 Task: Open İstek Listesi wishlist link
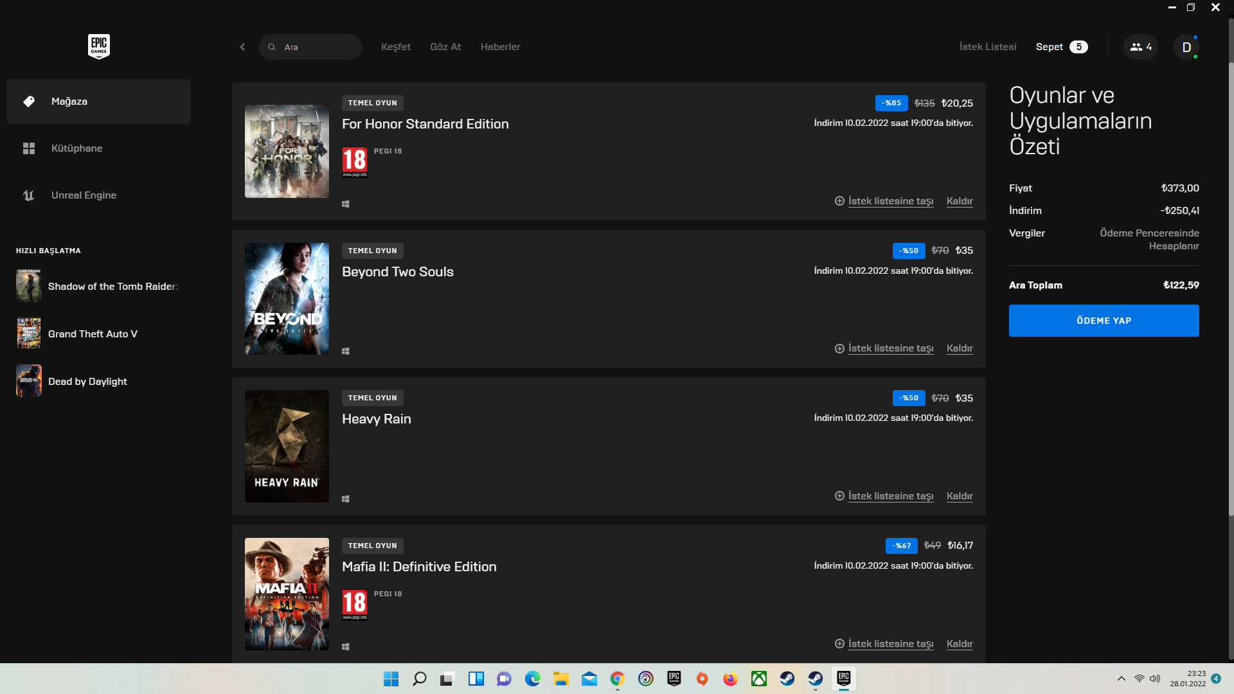pos(987,47)
